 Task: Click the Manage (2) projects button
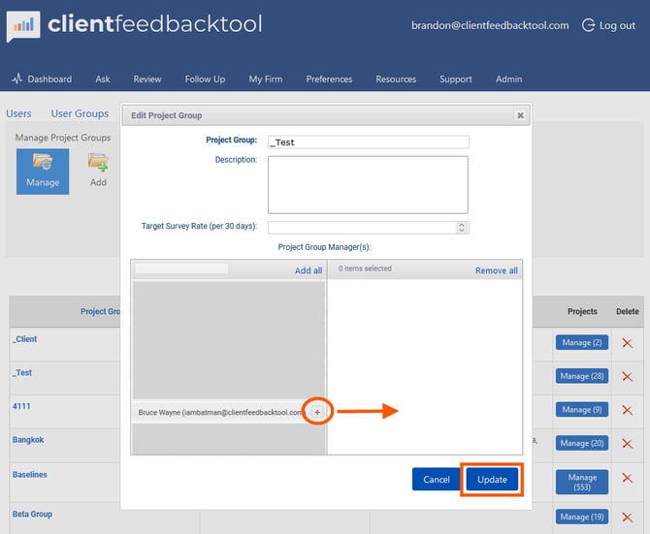tap(582, 342)
